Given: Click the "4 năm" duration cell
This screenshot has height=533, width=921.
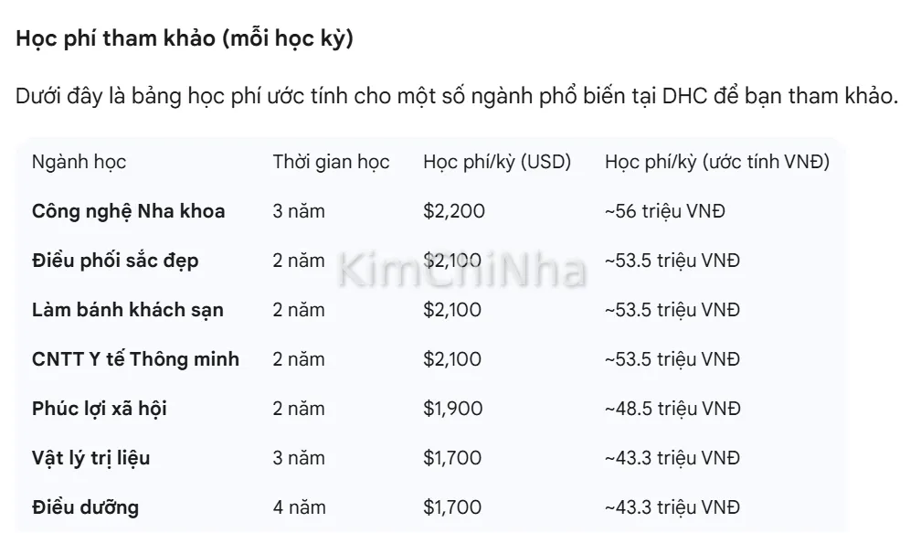Looking at the screenshot, I should click(x=298, y=507).
